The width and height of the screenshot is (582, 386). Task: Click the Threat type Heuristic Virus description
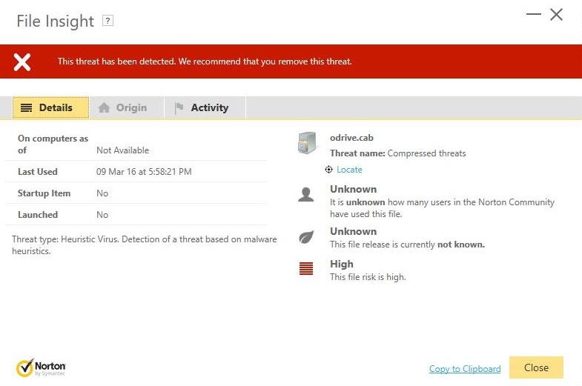pyautogui.click(x=144, y=244)
